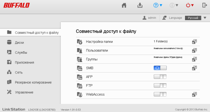210x112 pixels.
Task: Click the local groups count text
Action: (x=168, y=57)
